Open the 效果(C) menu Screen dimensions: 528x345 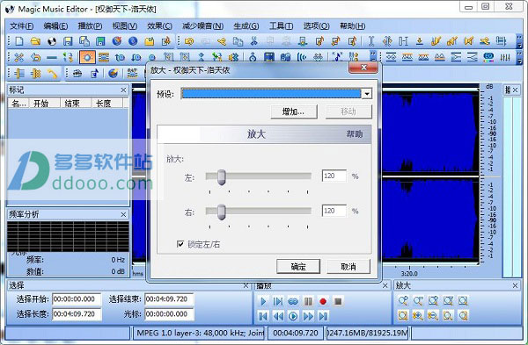click(x=159, y=25)
